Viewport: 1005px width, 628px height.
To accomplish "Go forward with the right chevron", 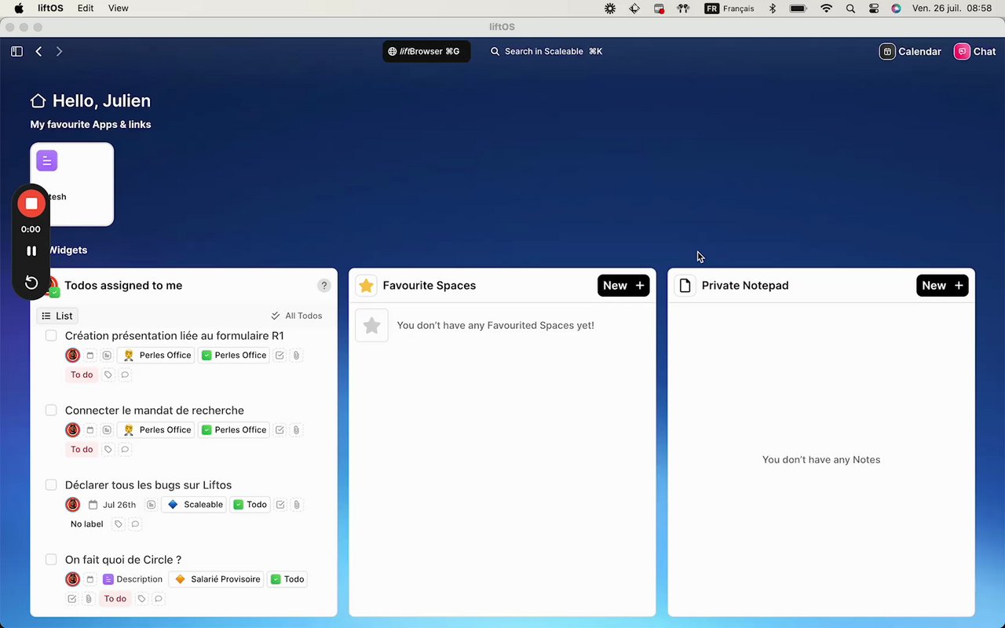I will coord(59,51).
